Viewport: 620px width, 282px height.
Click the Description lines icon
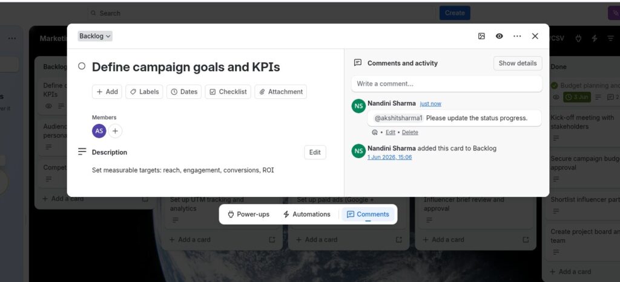[82, 152]
